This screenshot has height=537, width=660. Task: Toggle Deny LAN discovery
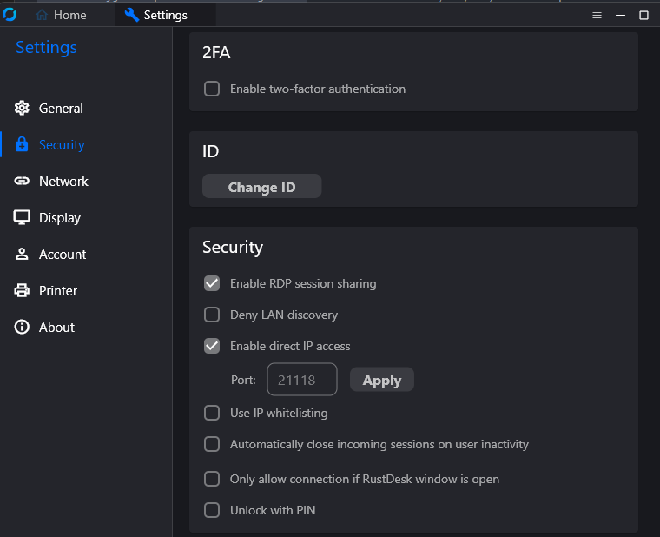212,315
